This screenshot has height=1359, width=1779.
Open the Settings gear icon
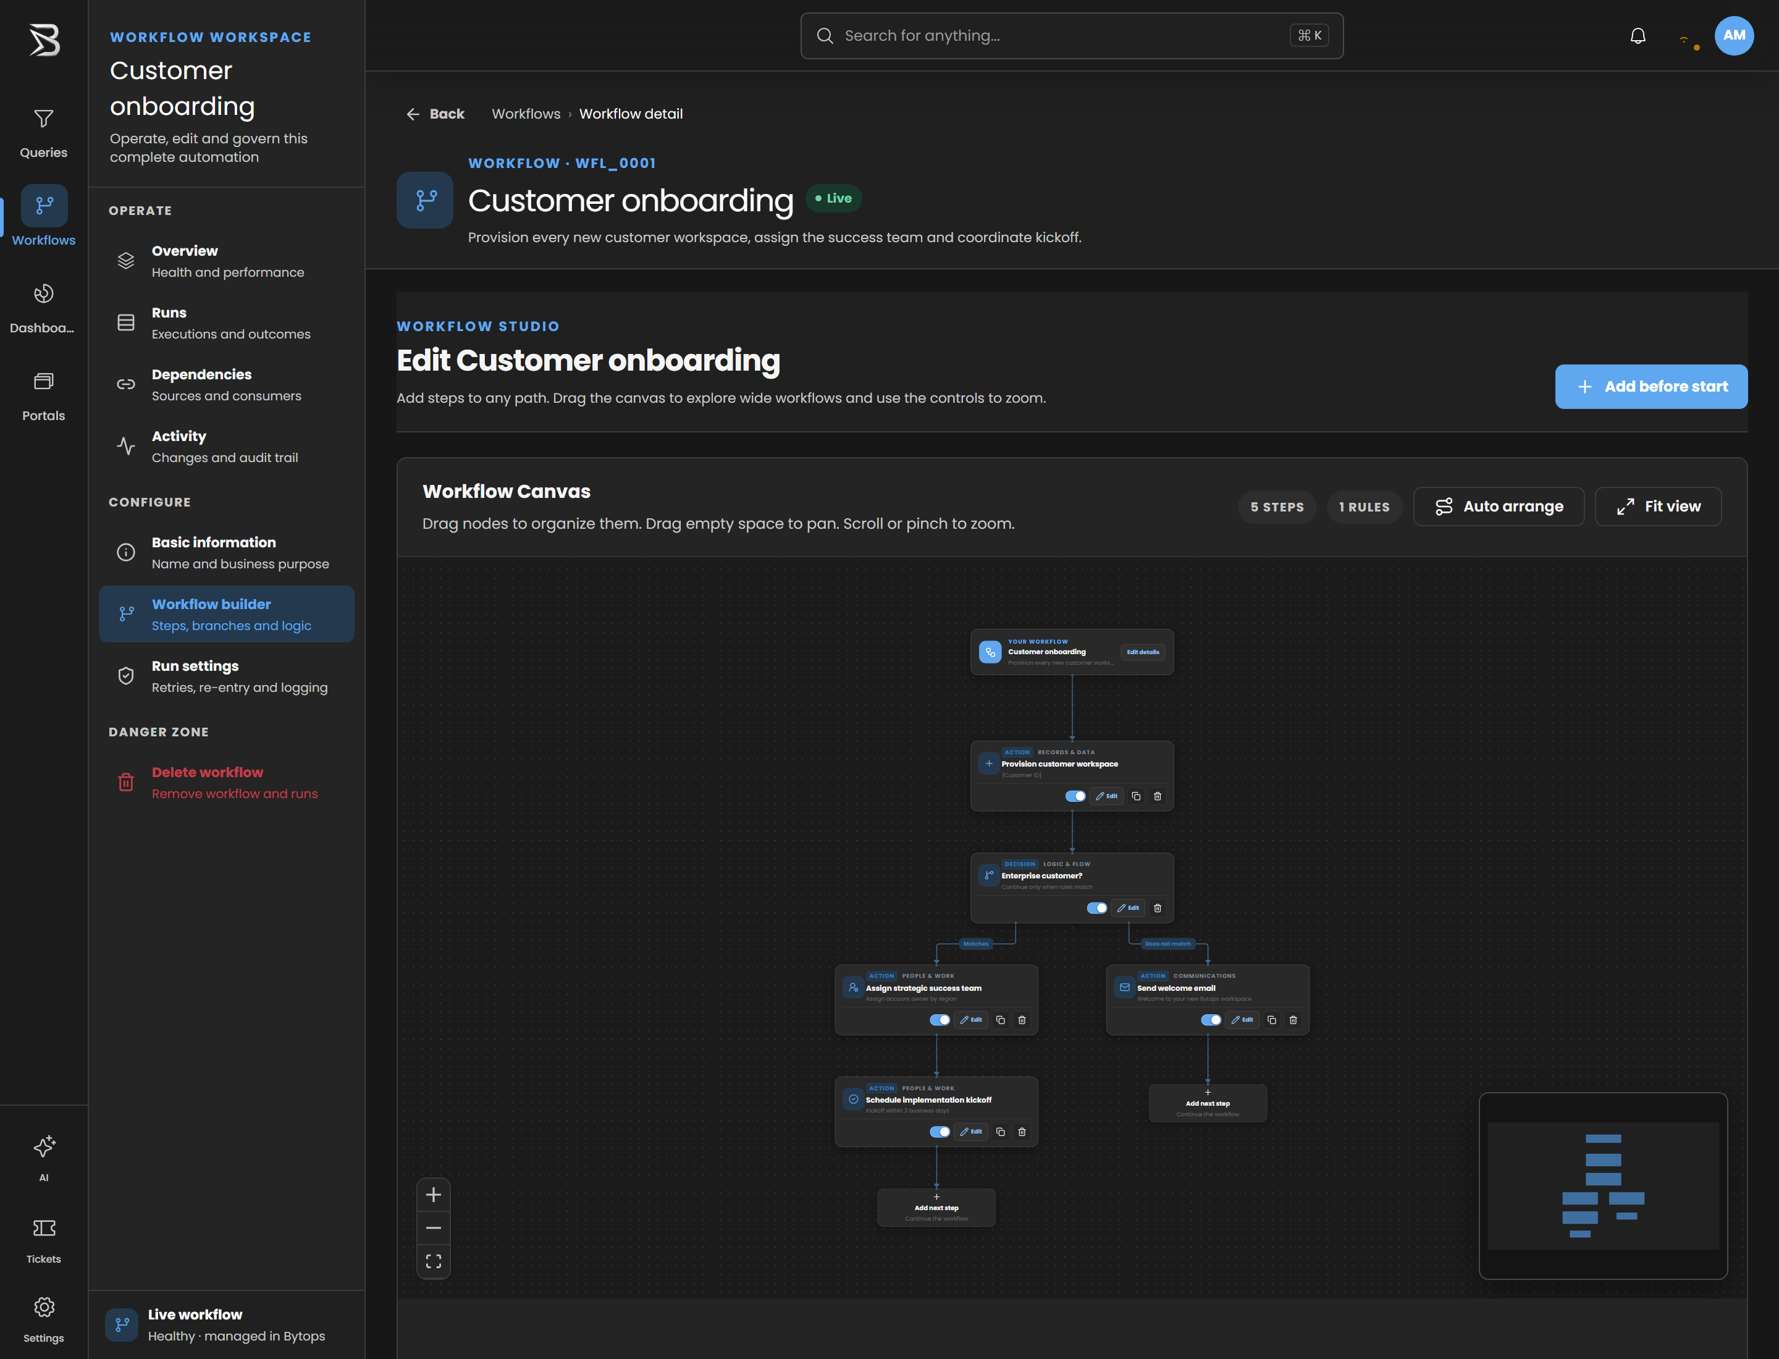[44, 1307]
